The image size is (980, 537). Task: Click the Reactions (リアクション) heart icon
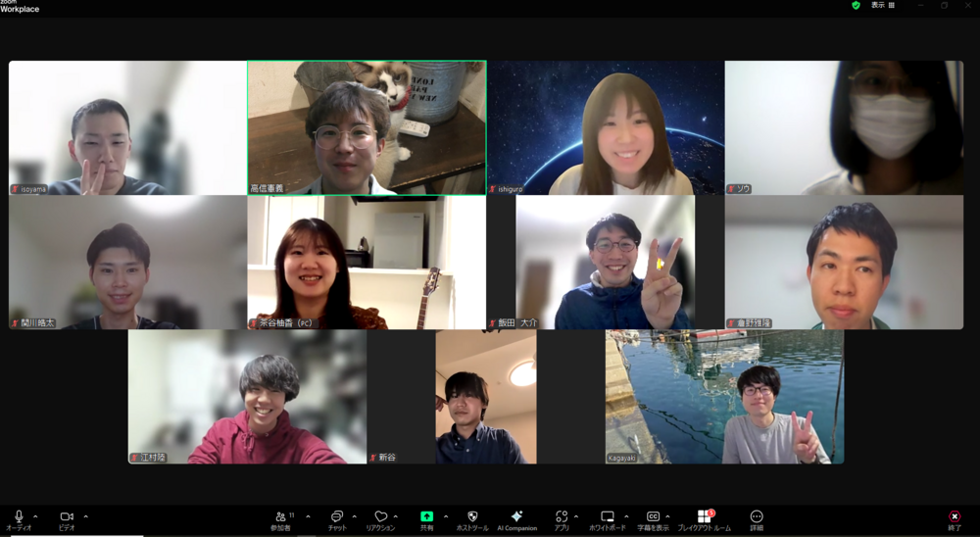[x=380, y=517]
